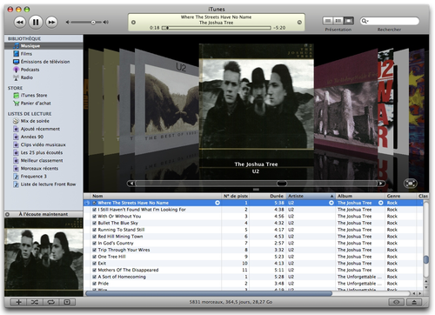The image size is (435, 315).
Task: Pause playback with the pause button
Action: pyautogui.click(x=36, y=22)
